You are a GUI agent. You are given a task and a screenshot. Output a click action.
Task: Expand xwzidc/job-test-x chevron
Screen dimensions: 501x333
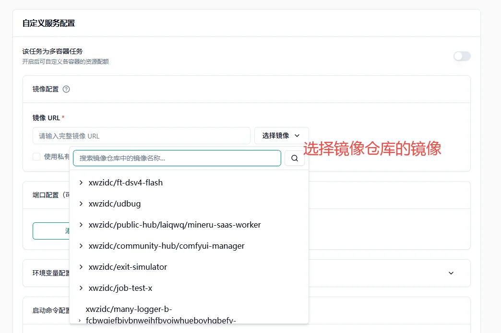81,287
